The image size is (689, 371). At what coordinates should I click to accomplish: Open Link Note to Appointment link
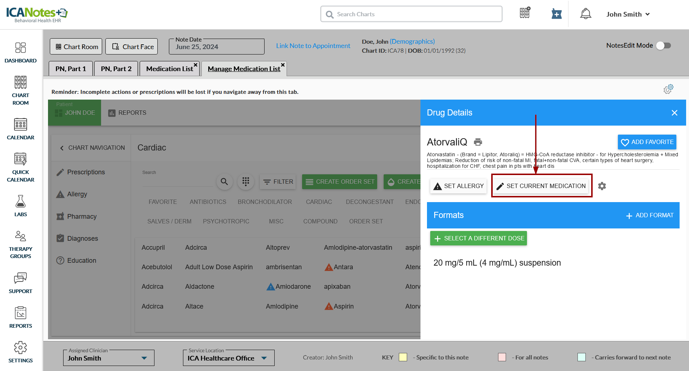(x=313, y=46)
